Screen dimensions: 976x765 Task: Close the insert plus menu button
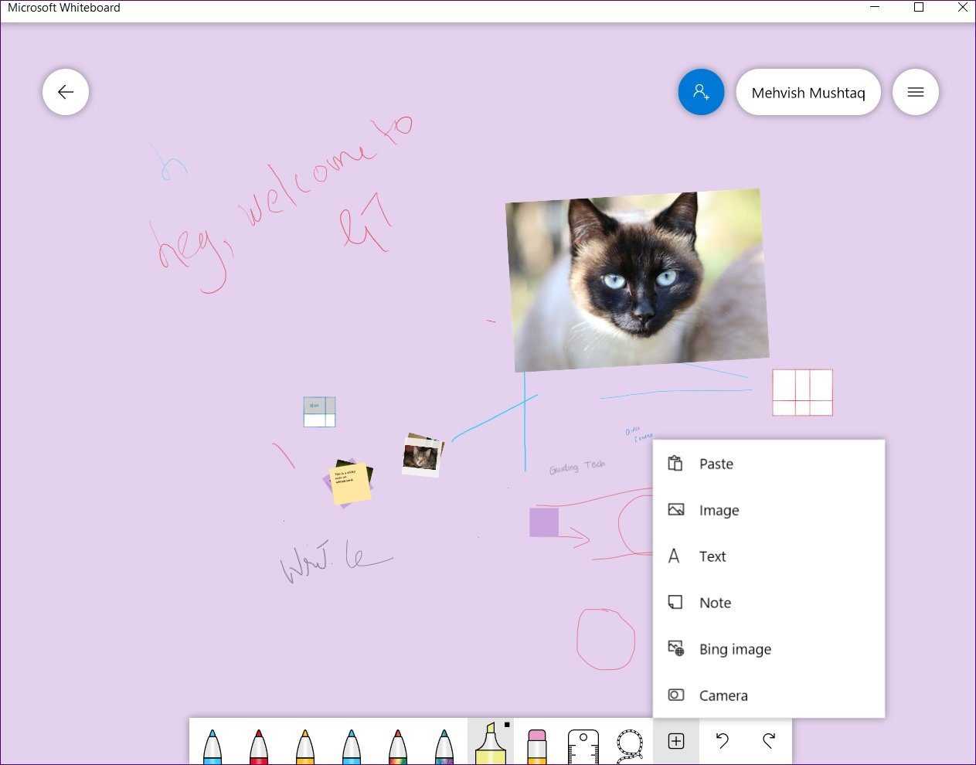[676, 741]
